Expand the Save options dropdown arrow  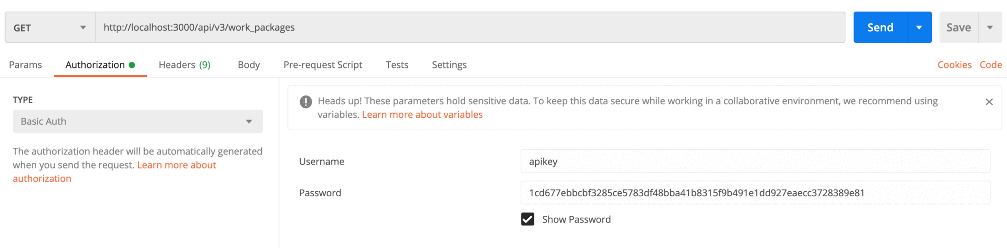tap(990, 28)
